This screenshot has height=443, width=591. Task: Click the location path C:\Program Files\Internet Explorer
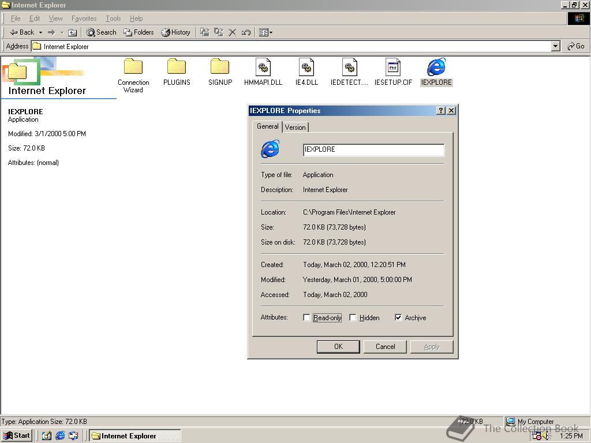349,212
